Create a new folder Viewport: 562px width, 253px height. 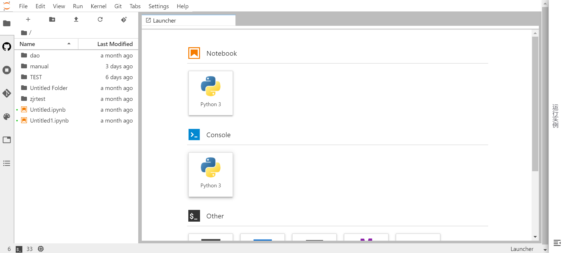(52, 19)
